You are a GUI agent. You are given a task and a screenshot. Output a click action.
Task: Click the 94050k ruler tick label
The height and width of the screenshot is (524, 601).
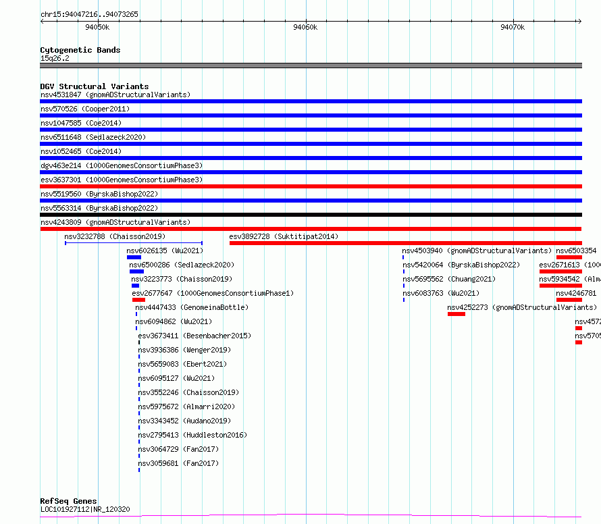[97, 27]
